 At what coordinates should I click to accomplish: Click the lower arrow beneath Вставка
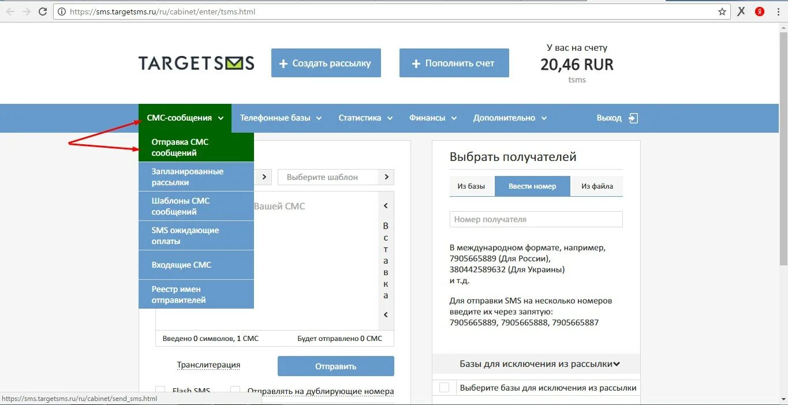[386, 315]
